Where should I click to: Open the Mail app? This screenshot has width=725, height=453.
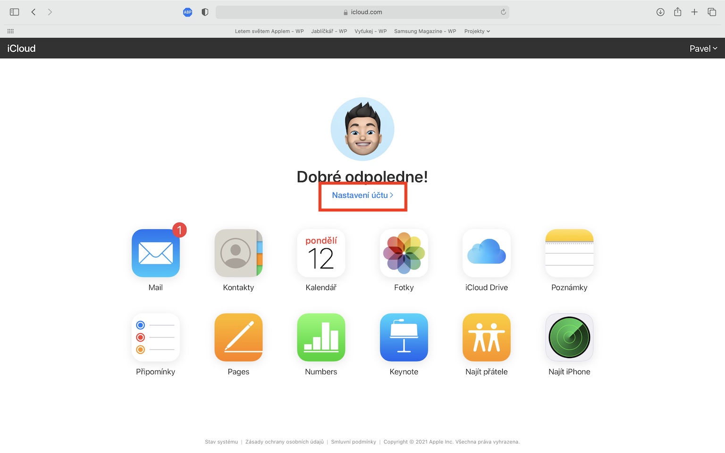click(x=156, y=253)
